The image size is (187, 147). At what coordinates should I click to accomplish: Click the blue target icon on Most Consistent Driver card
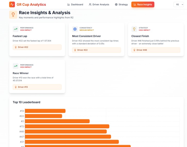pyautogui.click(x=75, y=29)
